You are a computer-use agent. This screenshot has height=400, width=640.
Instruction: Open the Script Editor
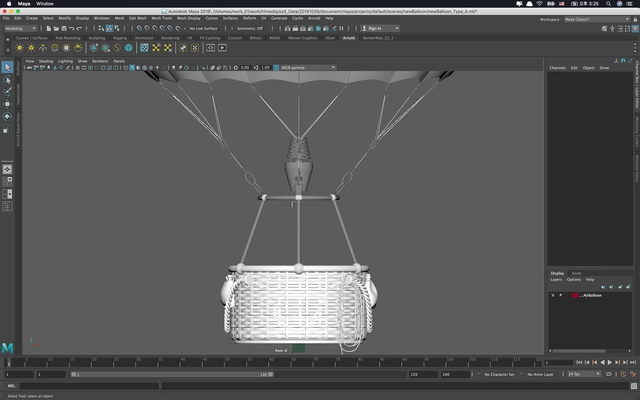pos(634,386)
